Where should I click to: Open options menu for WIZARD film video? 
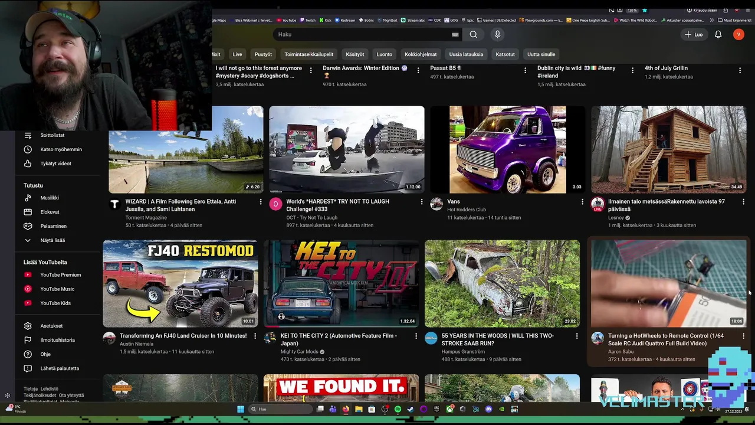click(260, 202)
